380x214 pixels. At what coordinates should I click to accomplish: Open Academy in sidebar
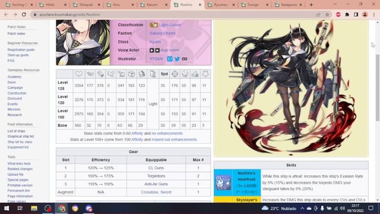(x=14, y=77)
